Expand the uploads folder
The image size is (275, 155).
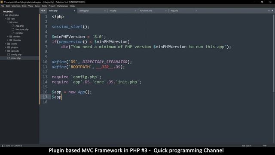(6, 51)
